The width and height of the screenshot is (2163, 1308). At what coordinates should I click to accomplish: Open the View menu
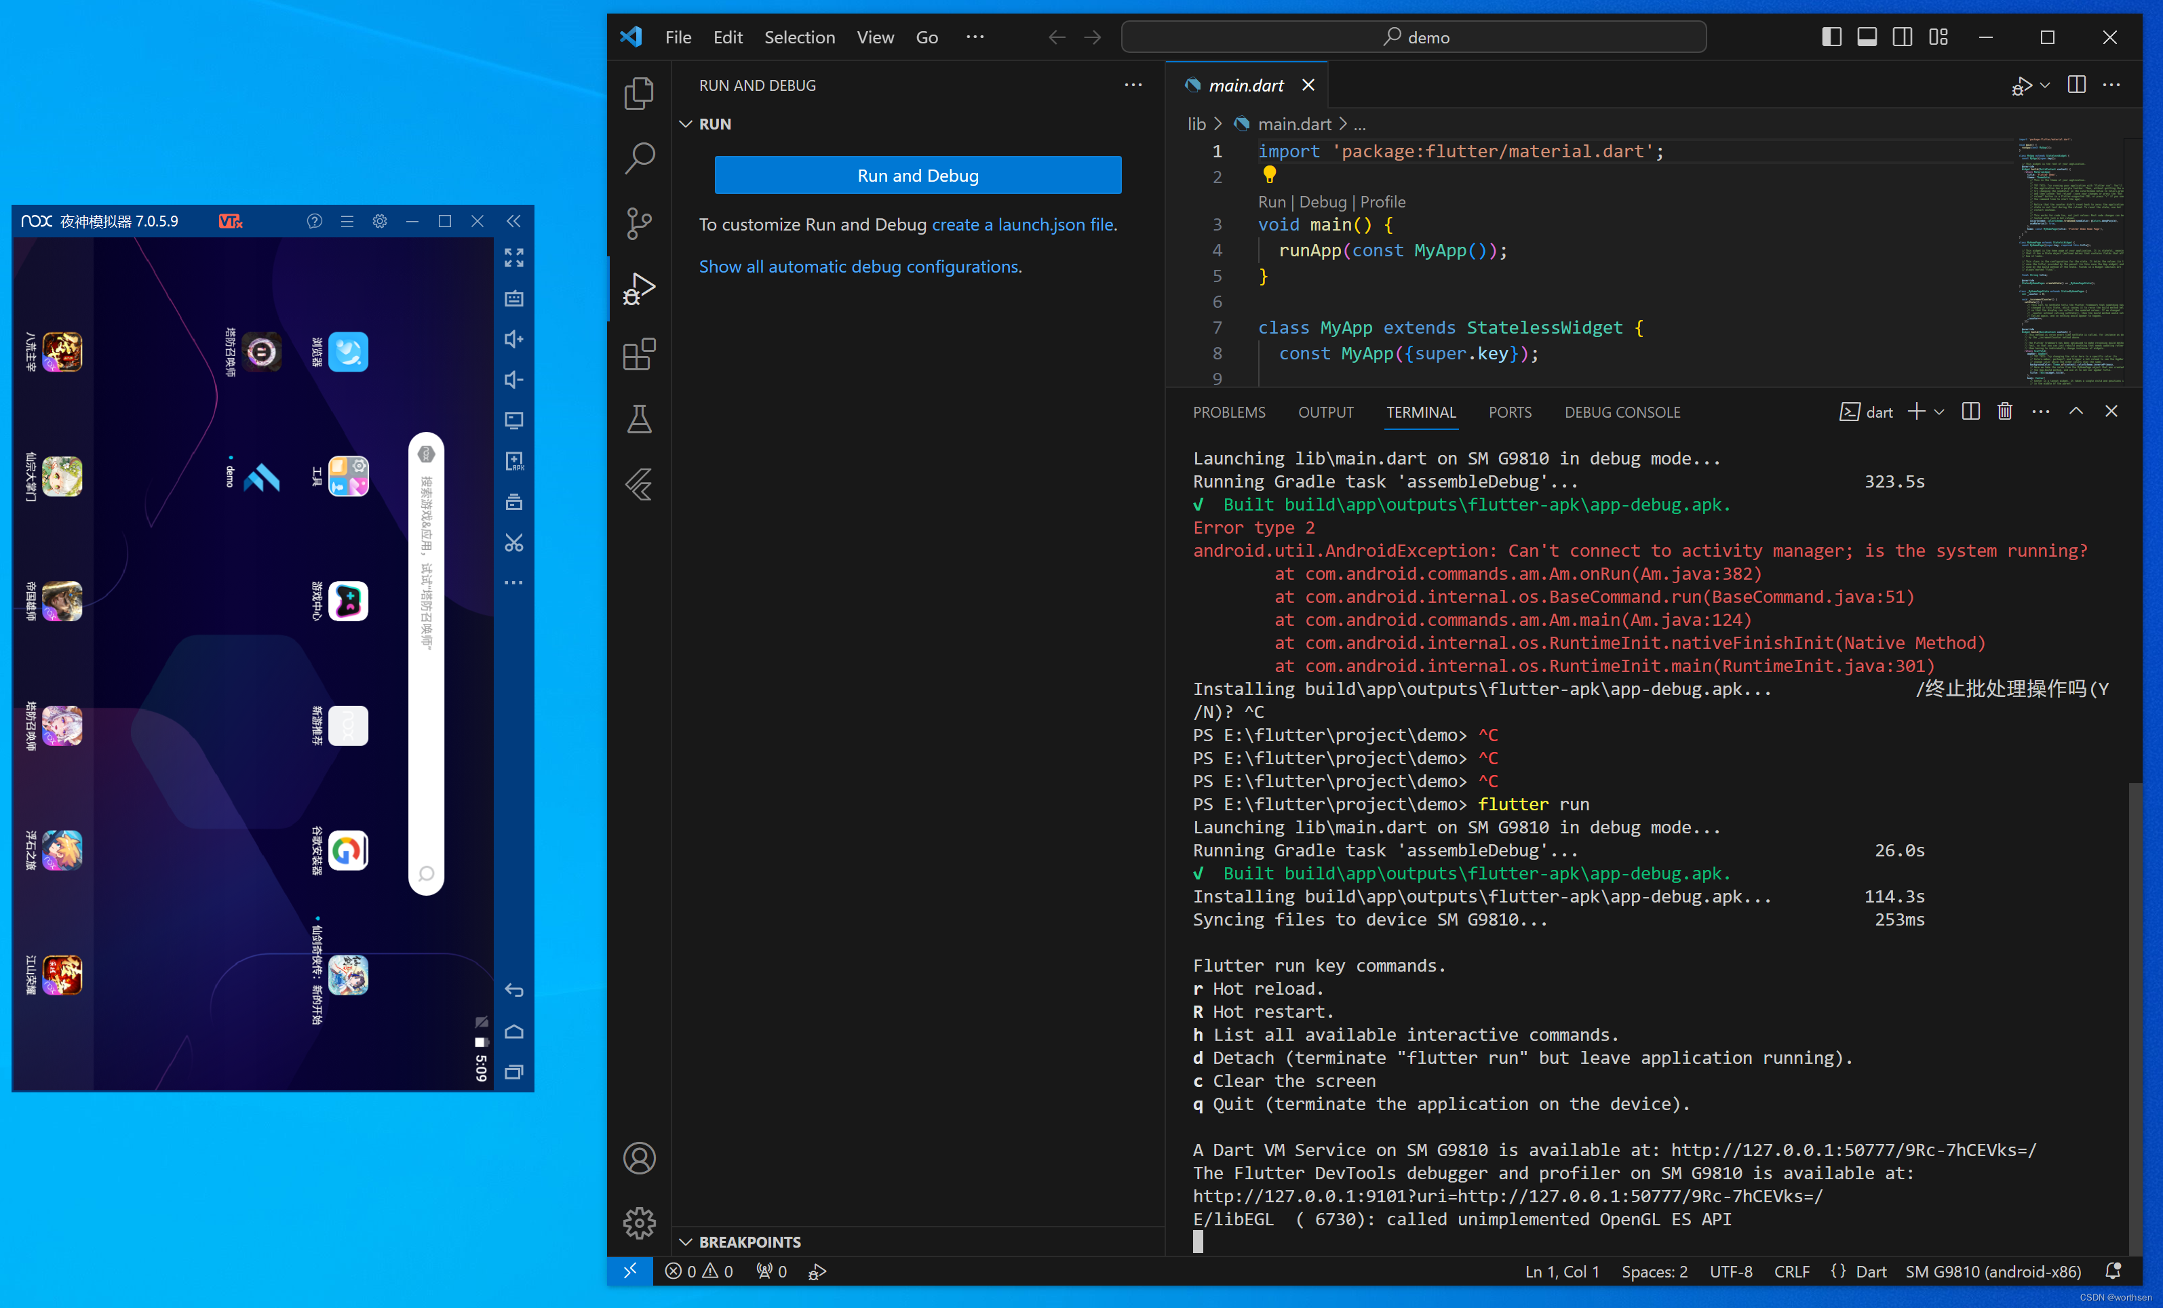875,37
